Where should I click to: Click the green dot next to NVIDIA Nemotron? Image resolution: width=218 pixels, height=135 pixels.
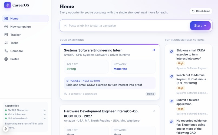coord(6,110)
